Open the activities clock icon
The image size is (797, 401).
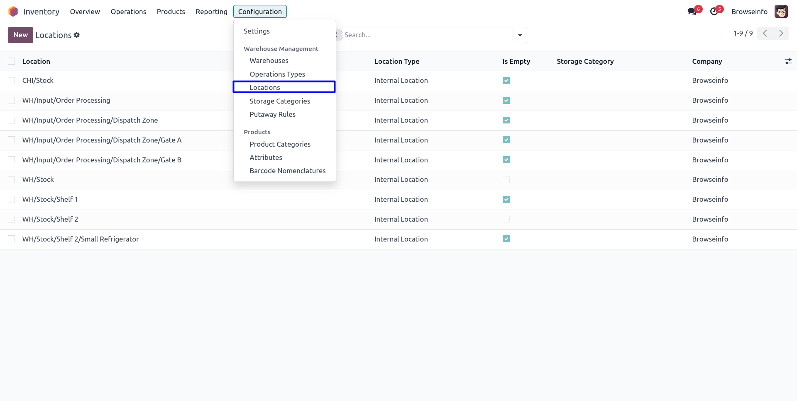click(714, 12)
